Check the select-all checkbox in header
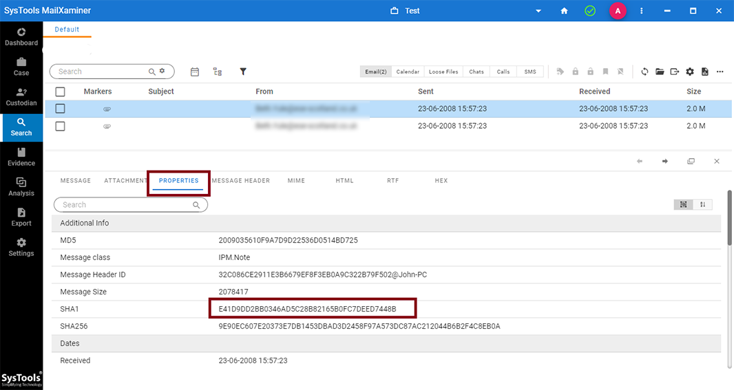Image resolution: width=734 pixels, height=390 pixels. (60, 91)
